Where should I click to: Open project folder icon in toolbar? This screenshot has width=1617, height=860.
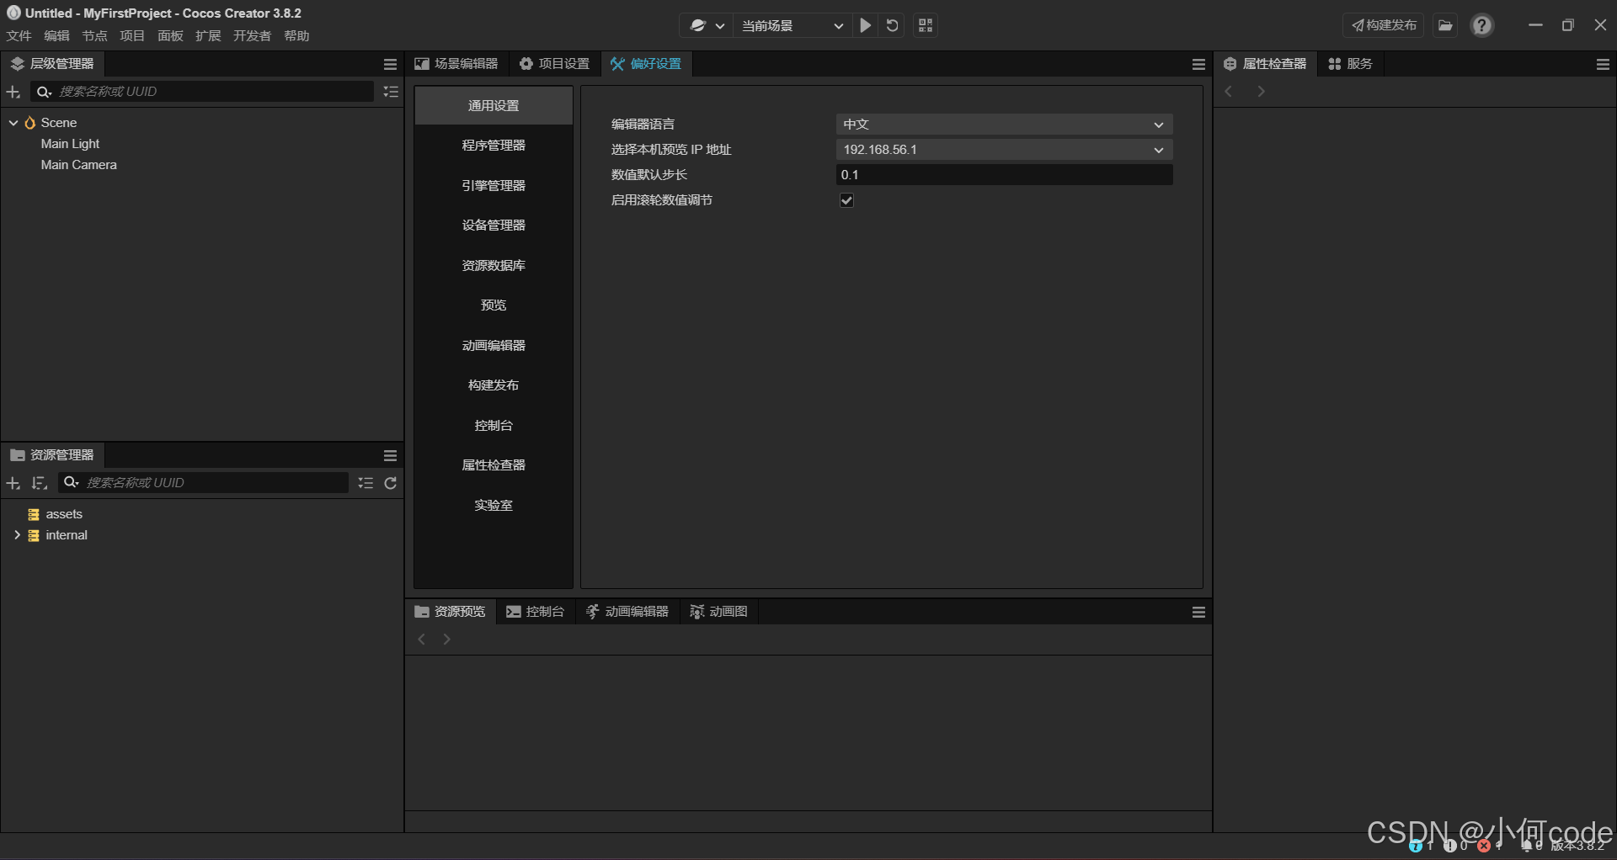pos(1445,25)
